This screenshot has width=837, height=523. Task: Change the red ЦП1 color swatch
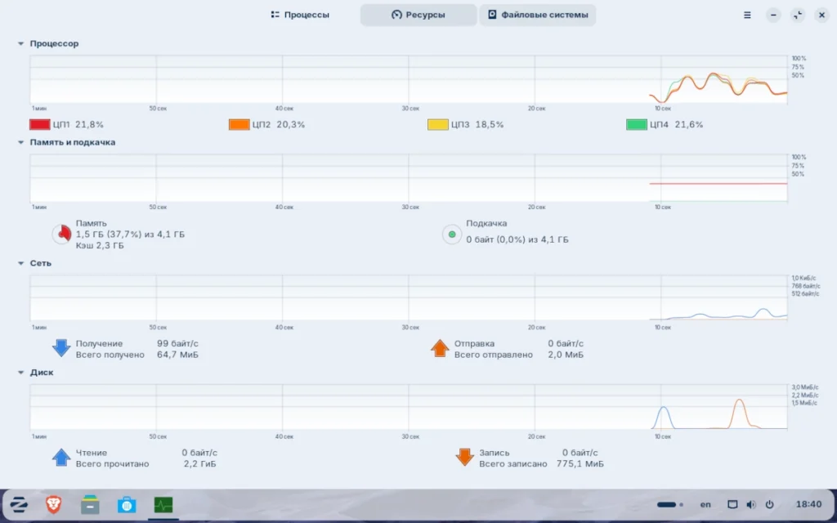point(39,124)
